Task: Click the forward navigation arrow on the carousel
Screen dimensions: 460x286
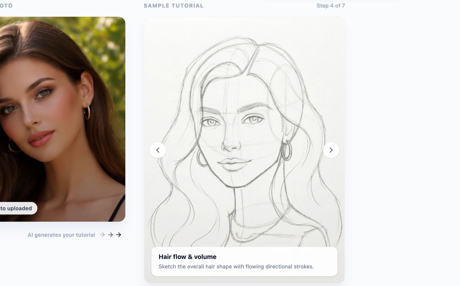Action: coord(331,150)
